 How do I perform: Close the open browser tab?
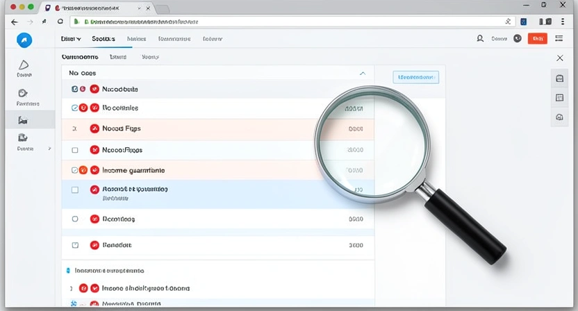tap(148, 8)
